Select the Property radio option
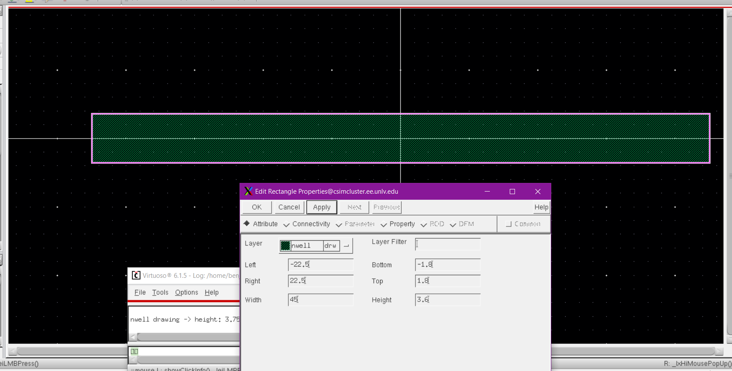 click(x=384, y=224)
